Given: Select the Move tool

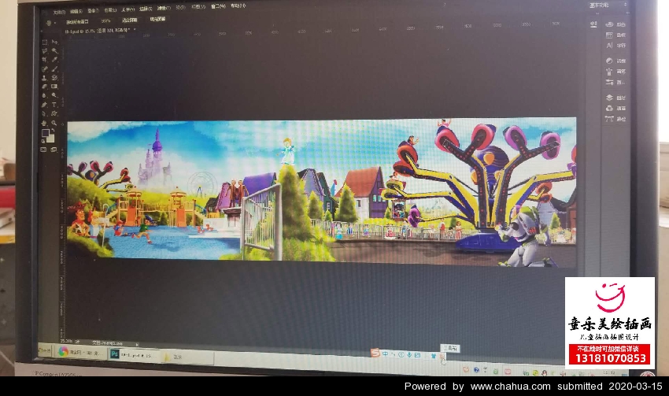Looking at the screenshot, I should (54, 42).
